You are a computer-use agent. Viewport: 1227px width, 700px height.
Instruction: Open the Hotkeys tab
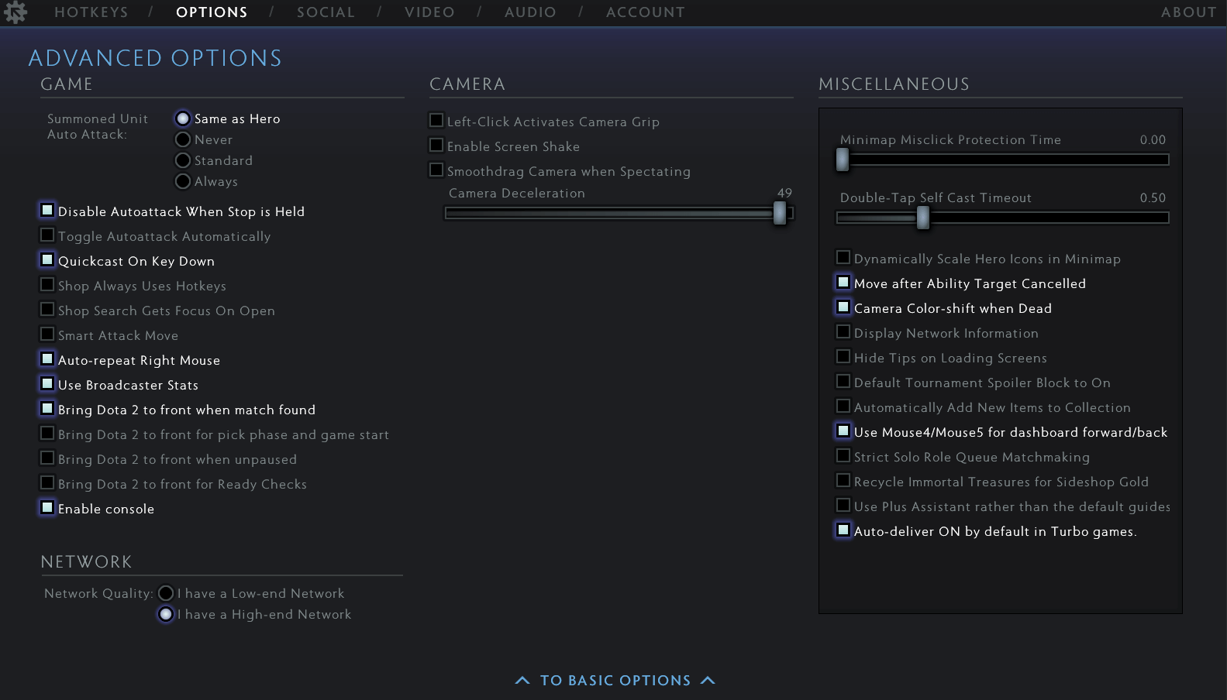[x=91, y=12]
